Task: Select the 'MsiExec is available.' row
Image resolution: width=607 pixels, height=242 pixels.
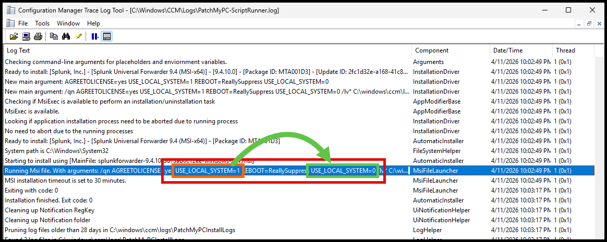Action: [299, 111]
